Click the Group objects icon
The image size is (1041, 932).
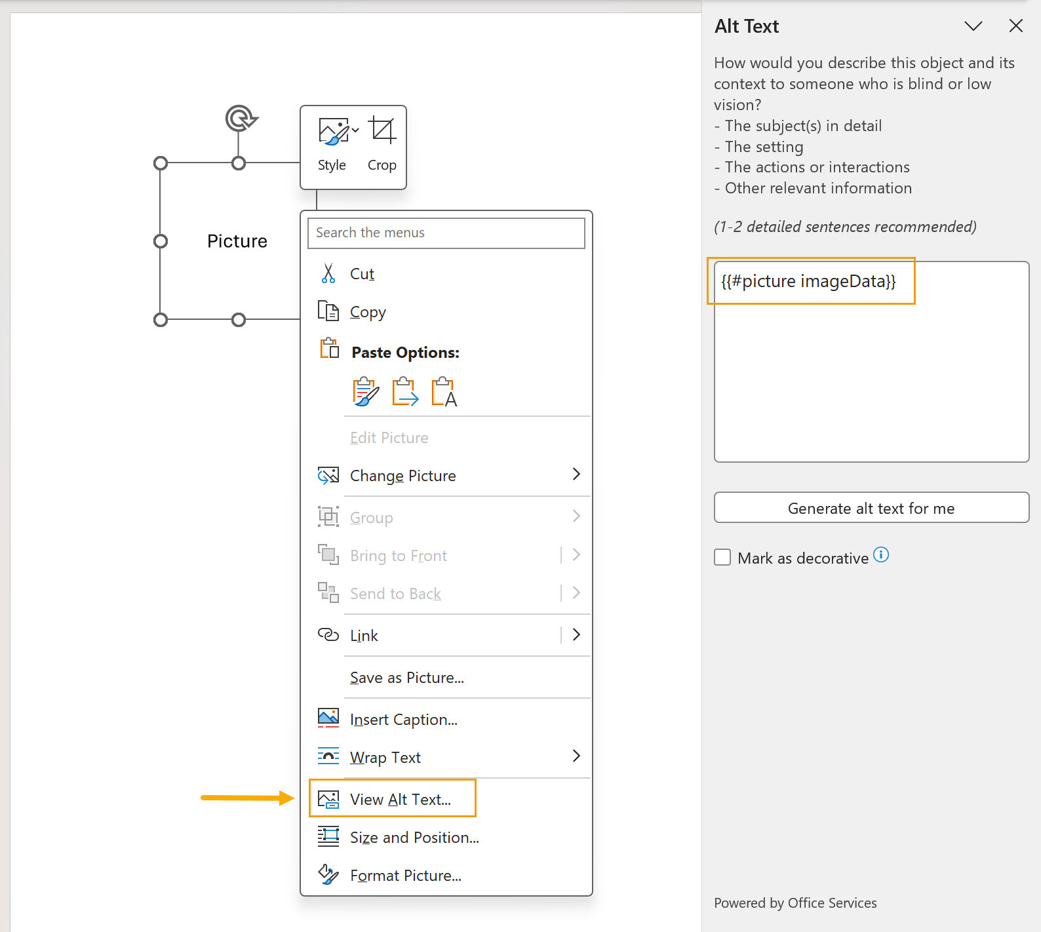[328, 516]
